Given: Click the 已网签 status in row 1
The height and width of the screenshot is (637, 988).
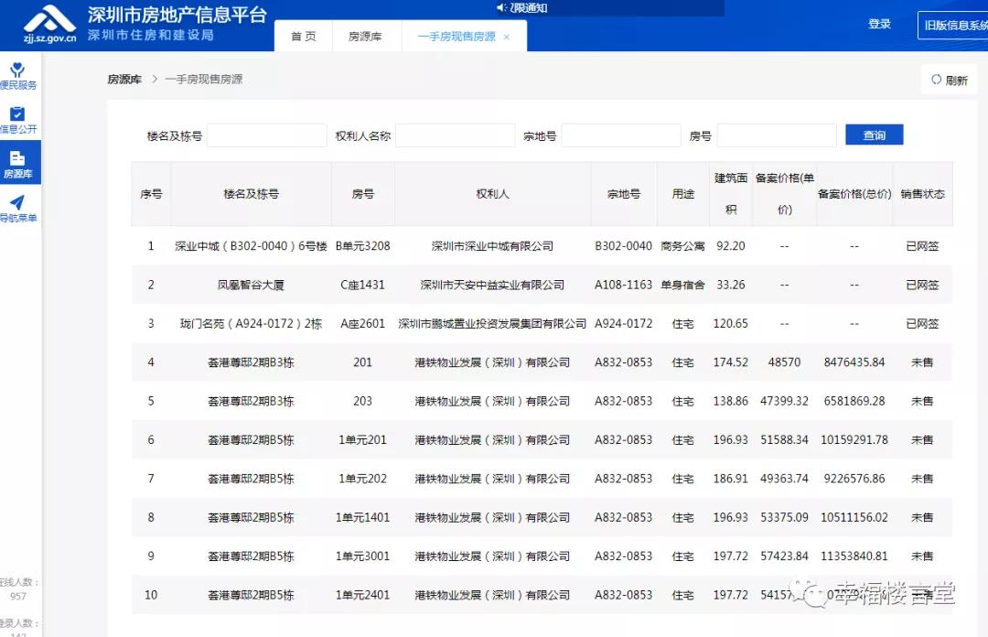Looking at the screenshot, I should [x=922, y=246].
